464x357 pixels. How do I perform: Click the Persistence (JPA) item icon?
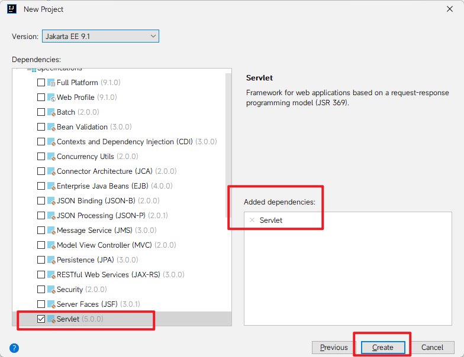[51, 260]
